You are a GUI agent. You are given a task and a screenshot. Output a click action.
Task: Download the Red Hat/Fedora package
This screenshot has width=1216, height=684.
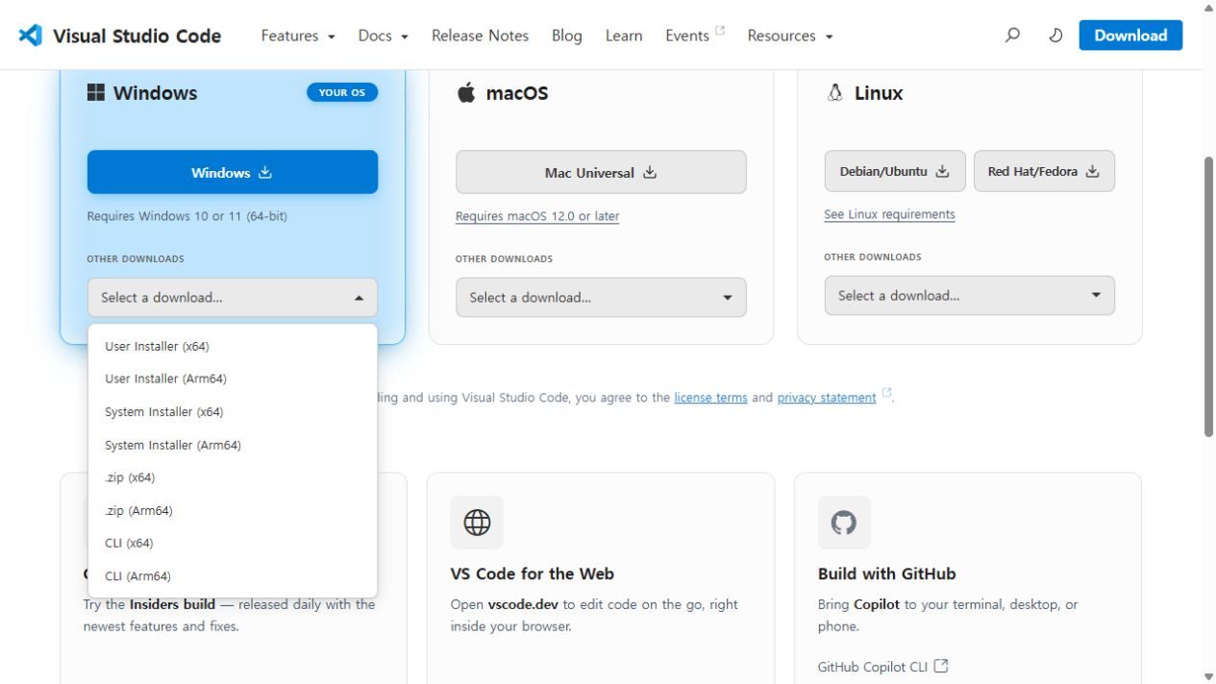click(1044, 171)
